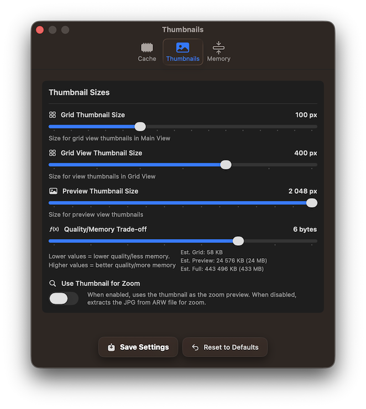The width and height of the screenshot is (366, 409).
Task: Click the grid icon beside Grid View Thumbnail Size
Action: coord(53,153)
